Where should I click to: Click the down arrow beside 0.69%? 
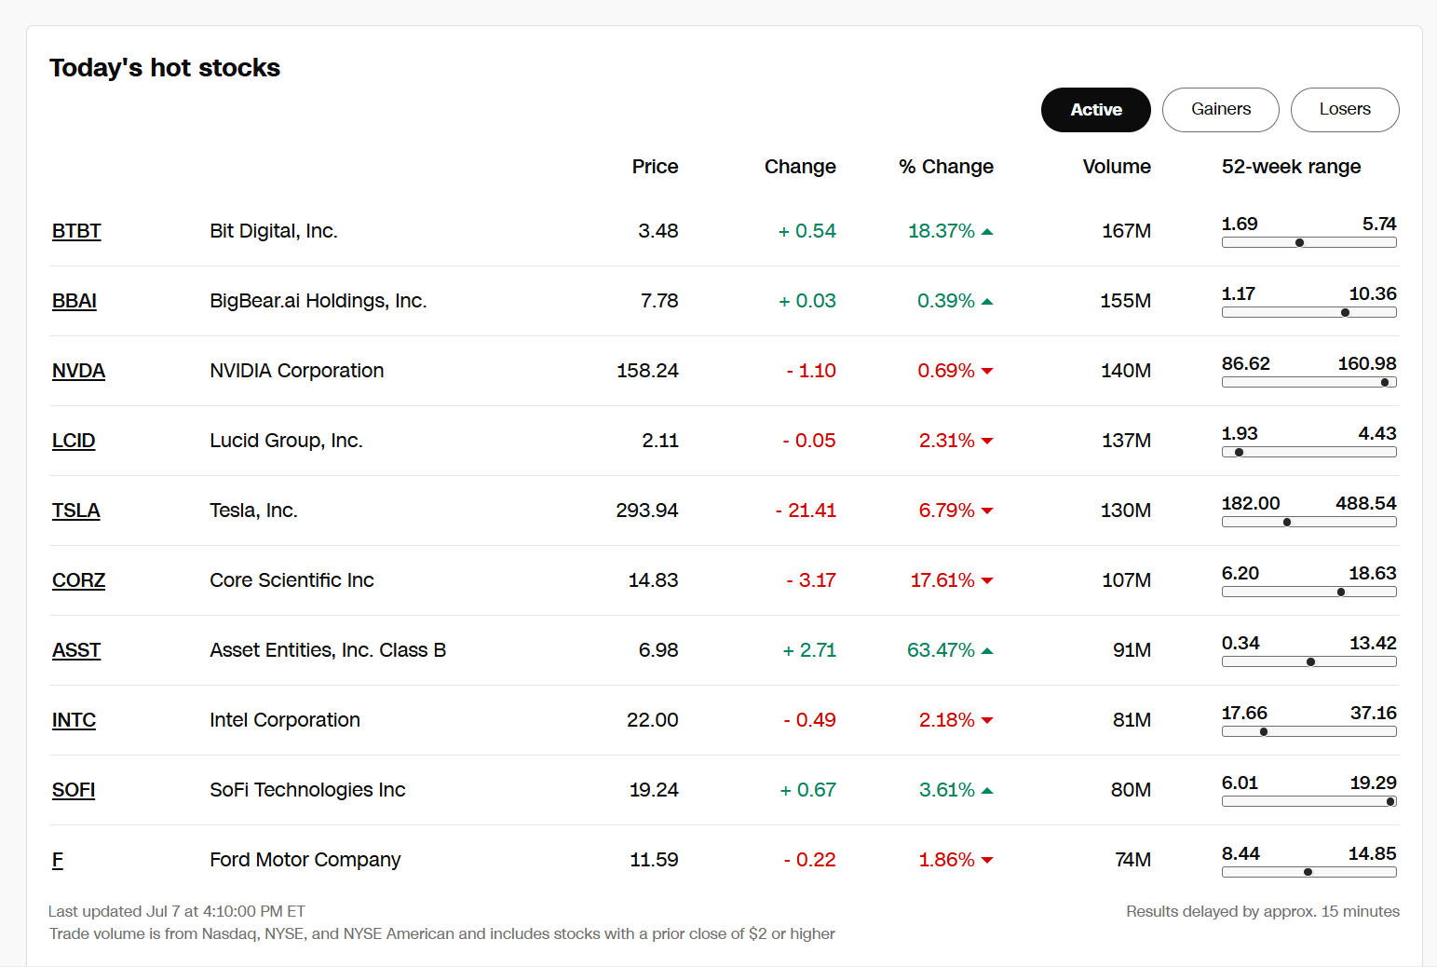pyautogui.click(x=987, y=371)
